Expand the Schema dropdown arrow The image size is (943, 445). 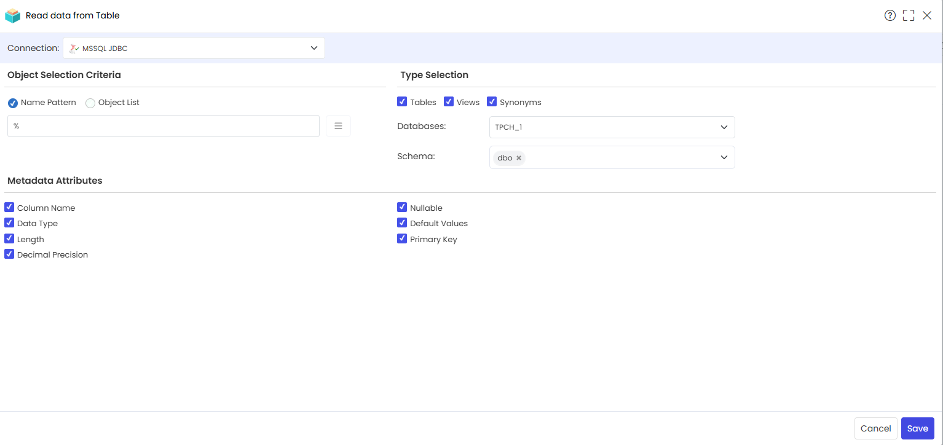coord(724,157)
